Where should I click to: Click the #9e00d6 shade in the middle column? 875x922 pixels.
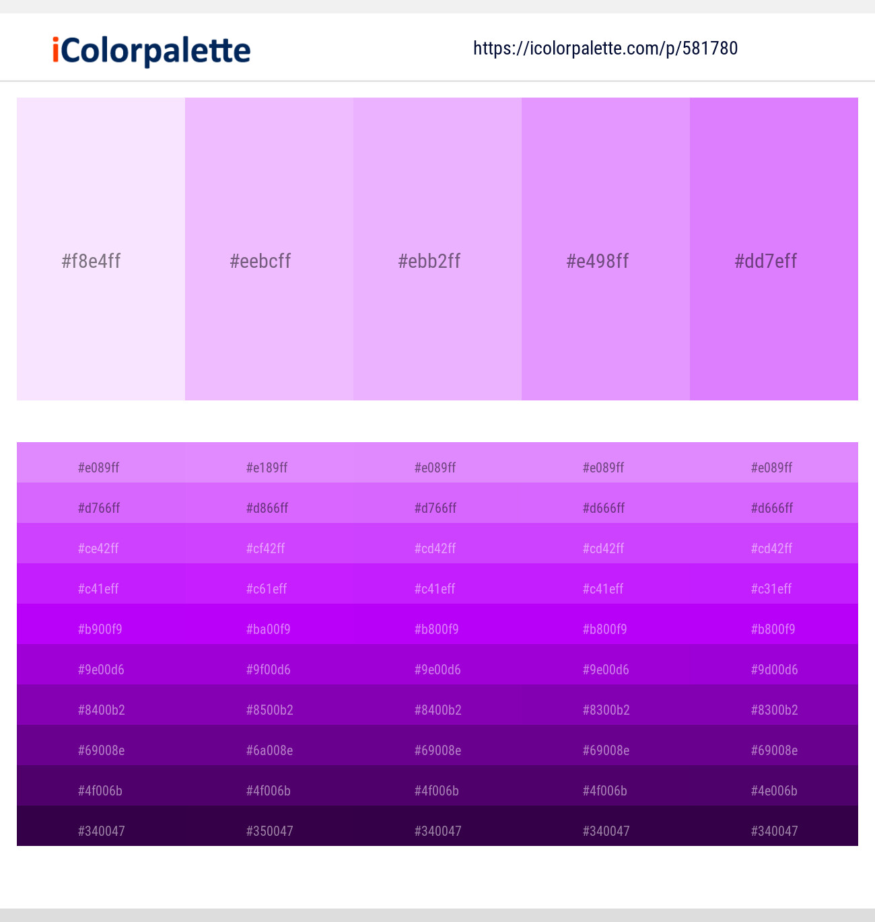[438, 669]
